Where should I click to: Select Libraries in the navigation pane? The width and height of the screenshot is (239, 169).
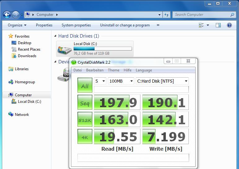click(x=22, y=69)
